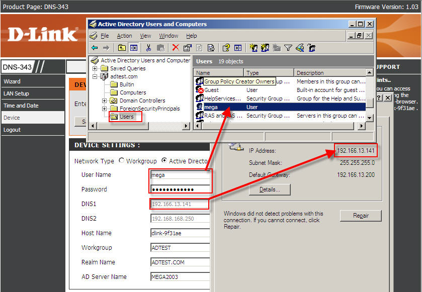422x292 pixels.
Task: Click the Create New User toolbar icon
Action: pyautogui.click(x=252, y=48)
